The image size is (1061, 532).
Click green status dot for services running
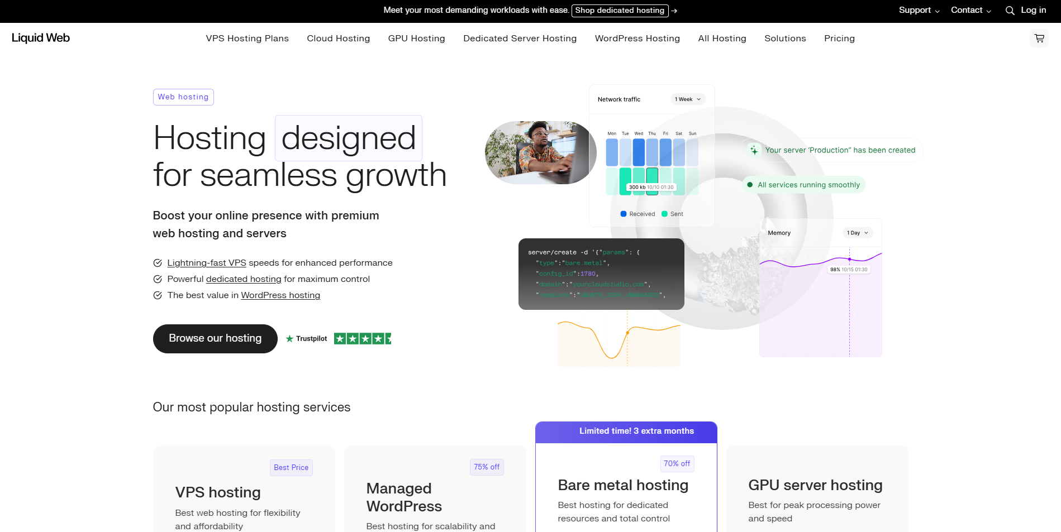click(x=750, y=185)
